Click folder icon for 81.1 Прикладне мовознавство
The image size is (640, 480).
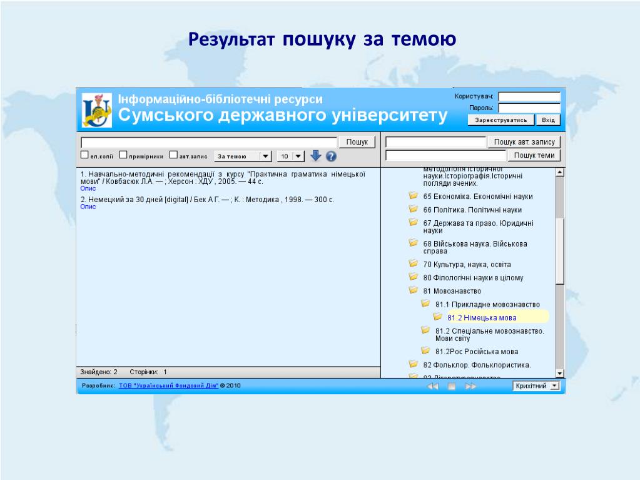pos(425,304)
